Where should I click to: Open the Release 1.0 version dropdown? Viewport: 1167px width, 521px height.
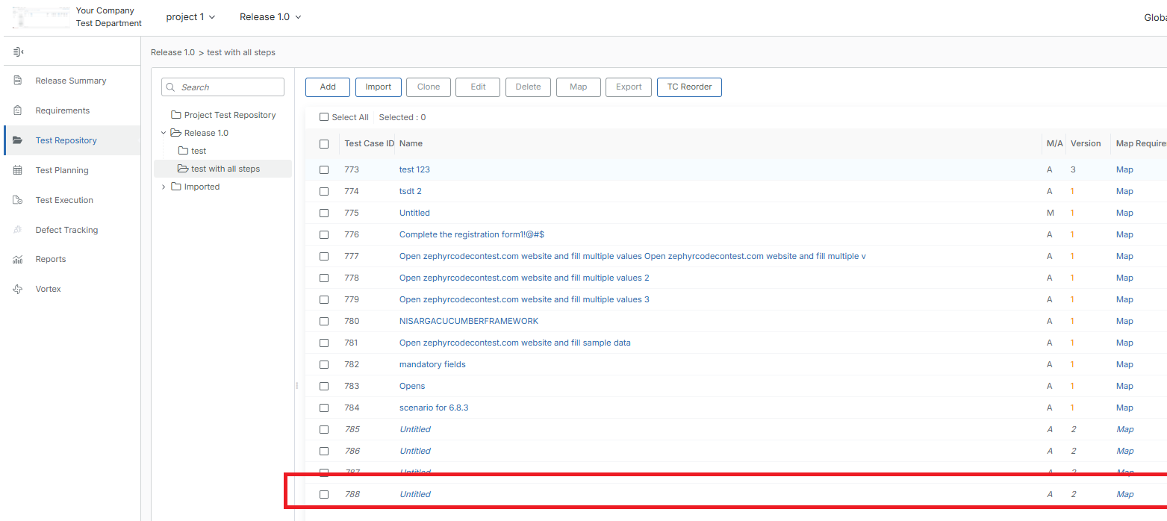click(x=270, y=16)
